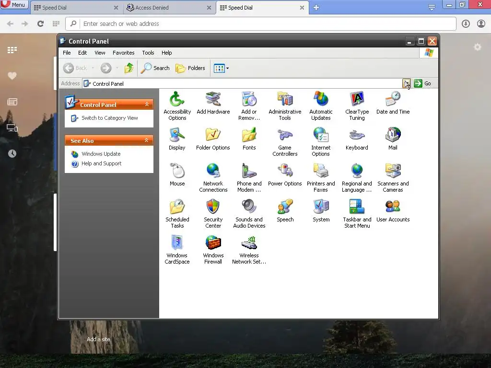Screen dimensions: 491x368
Task: Expand the Address bar dropdown arrow
Action: coord(406,83)
